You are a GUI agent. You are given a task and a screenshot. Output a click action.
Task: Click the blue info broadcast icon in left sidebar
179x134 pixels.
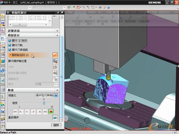pos(3,71)
